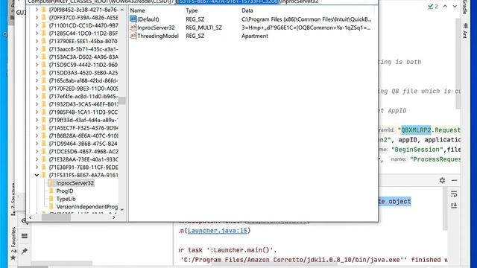Expand the {715D9C59-4442-11D2 registry key
The height and width of the screenshot is (268, 477).
(x=37, y=65)
